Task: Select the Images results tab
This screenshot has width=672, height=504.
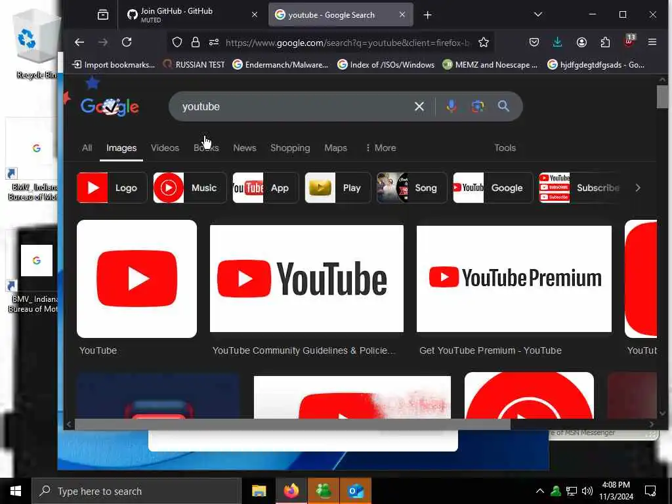Action: pos(121,148)
